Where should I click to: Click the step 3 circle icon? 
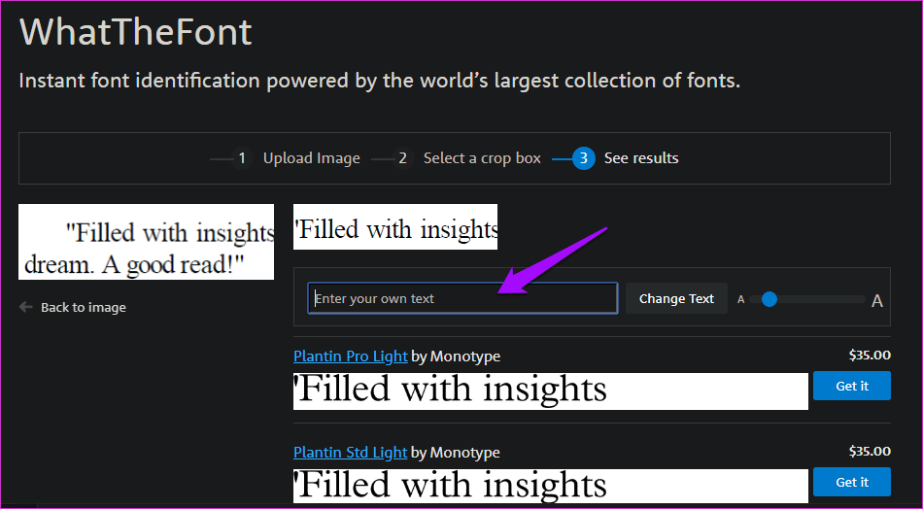(x=583, y=158)
